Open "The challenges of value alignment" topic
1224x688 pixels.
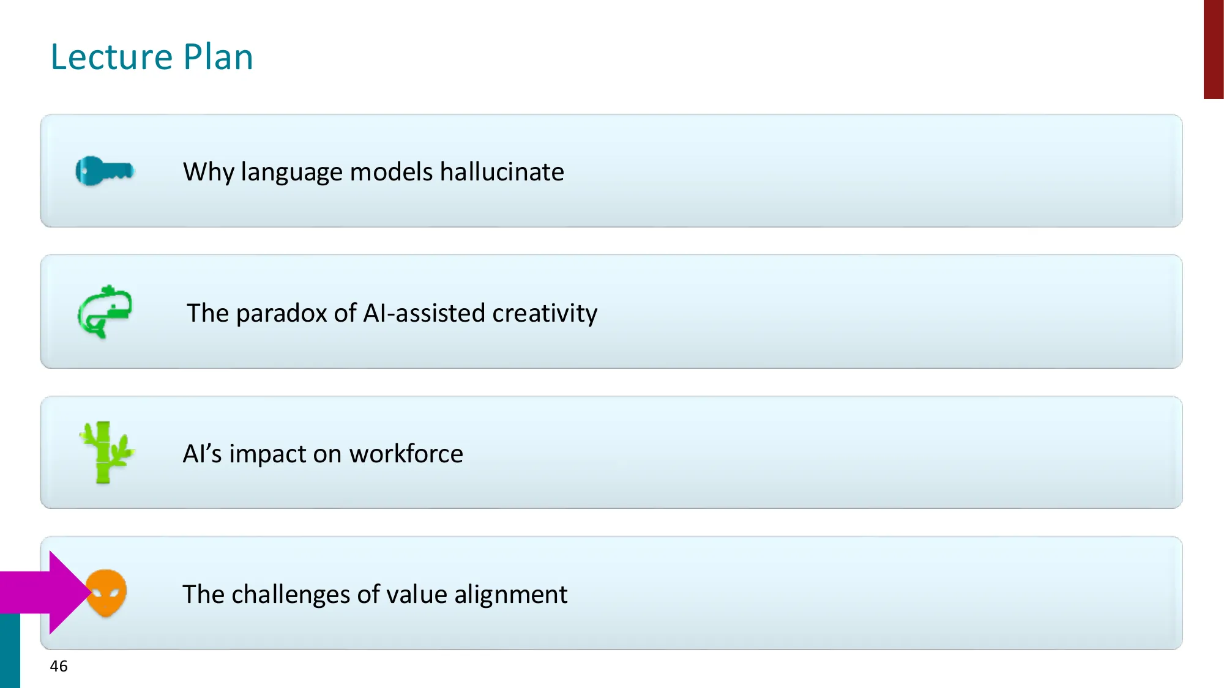click(x=375, y=594)
